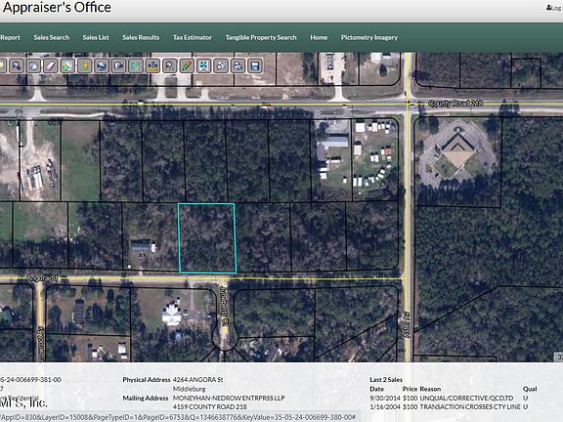Screen dimensions: 563x422
Task: Click the measure ruler tool icon
Action: point(152,66)
